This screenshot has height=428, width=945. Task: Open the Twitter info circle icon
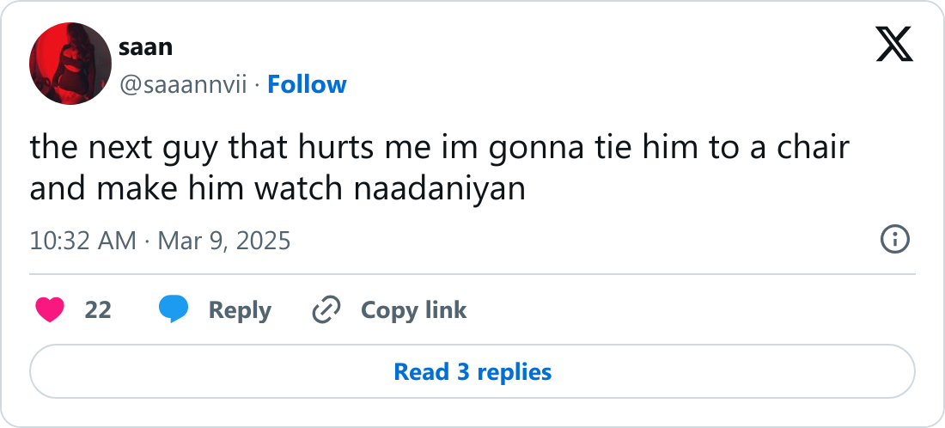point(895,239)
